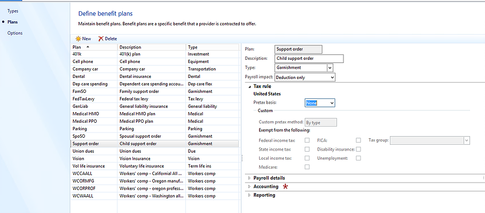Click the Due type cell
Image resolution: width=485 pixels, height=213 pixels.
click(x=212, y=151)
